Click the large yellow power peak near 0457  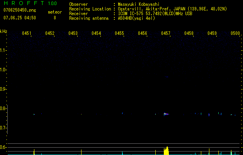[x=166, y=151]
